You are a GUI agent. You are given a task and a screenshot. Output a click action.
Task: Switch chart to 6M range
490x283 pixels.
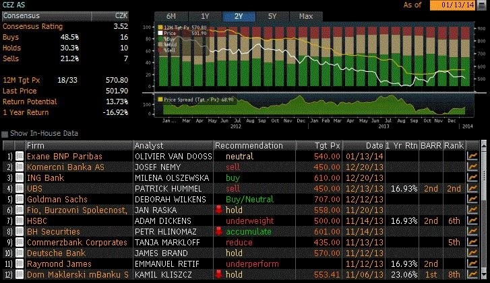click(171, 16)
